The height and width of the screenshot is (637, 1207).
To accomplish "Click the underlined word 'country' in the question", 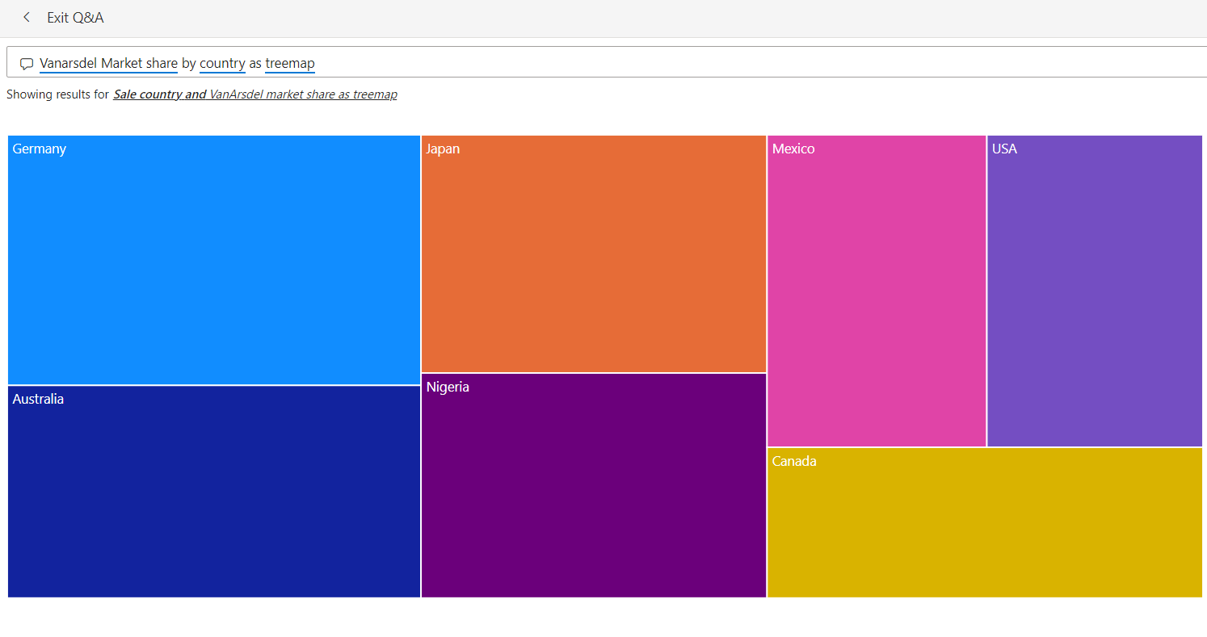I will point(222,63).
